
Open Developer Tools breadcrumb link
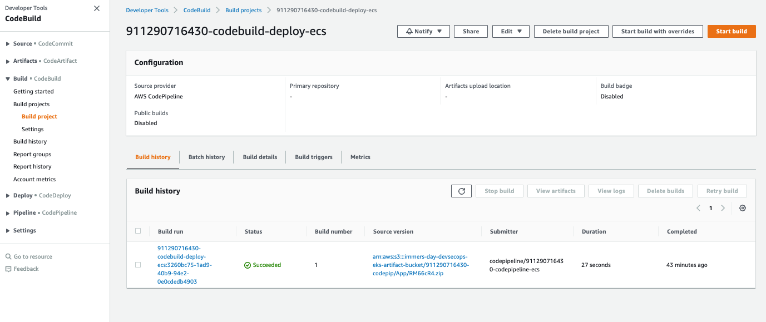tap(147, 11)
